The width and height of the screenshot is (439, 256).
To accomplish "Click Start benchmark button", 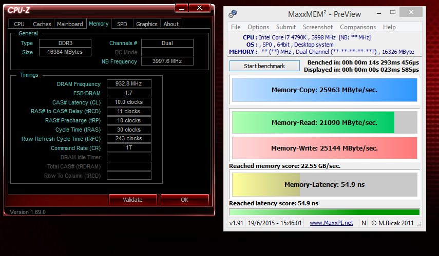I will tap(264, 66).
